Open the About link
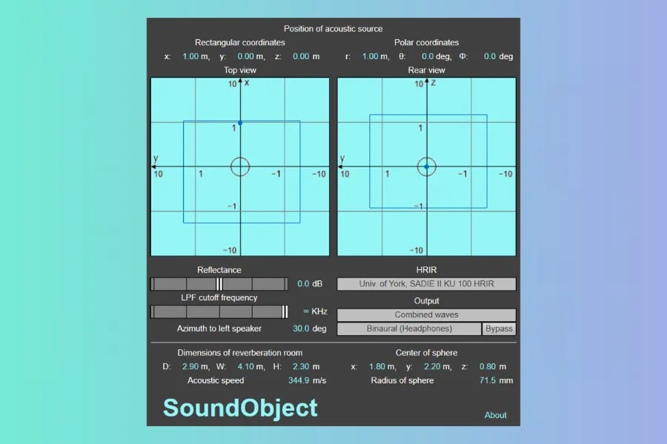667x444 pixels. 495,415
